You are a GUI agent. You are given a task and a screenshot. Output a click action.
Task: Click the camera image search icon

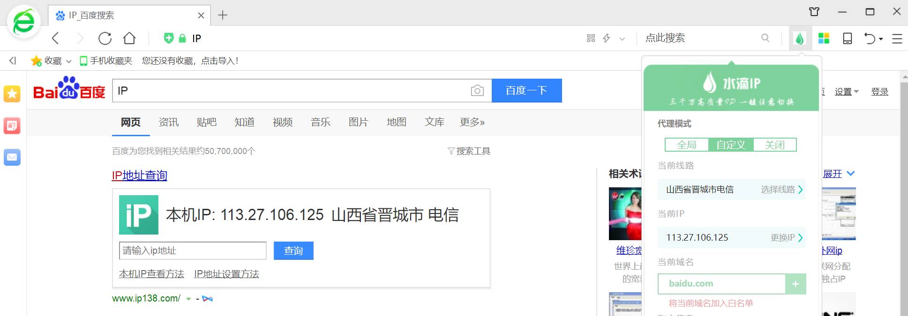click(x=477, y=91)
